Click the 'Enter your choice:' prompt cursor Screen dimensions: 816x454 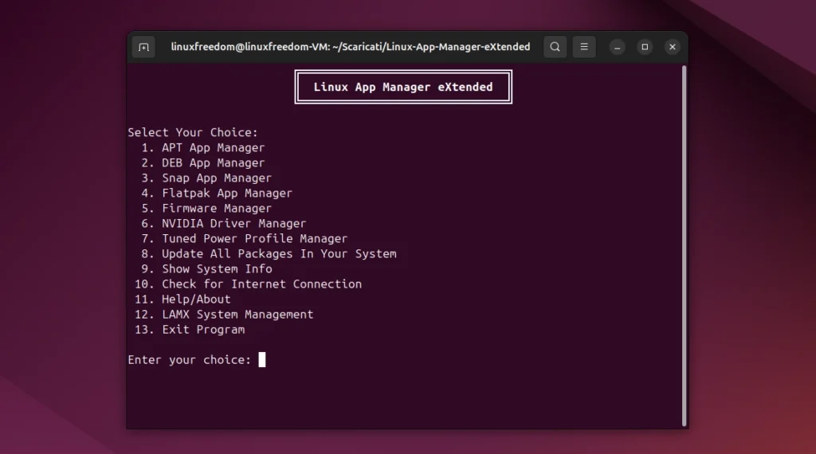(x=261, y=359)
